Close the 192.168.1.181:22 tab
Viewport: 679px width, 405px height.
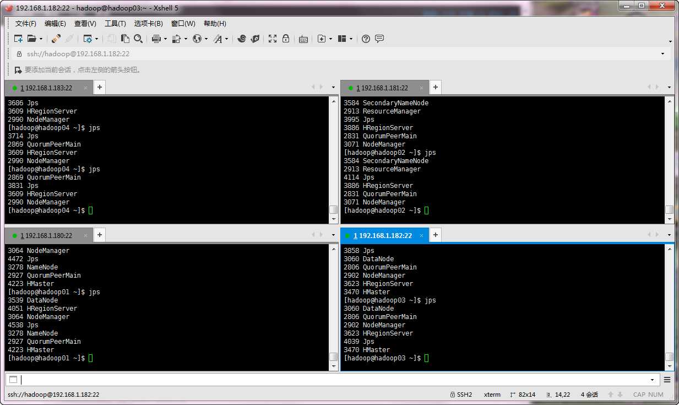421,88
